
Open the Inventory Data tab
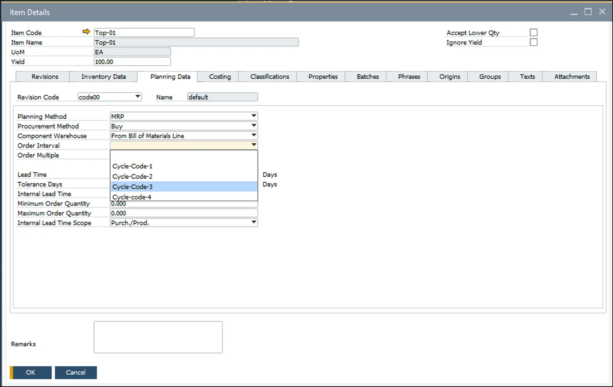pyautogui.click(x=103, y=77)
